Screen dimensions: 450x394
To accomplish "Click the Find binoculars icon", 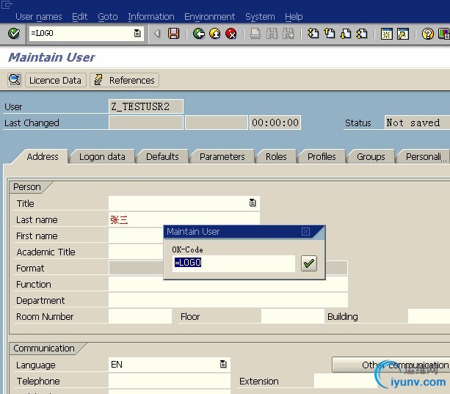I will (x=272, y=34).
